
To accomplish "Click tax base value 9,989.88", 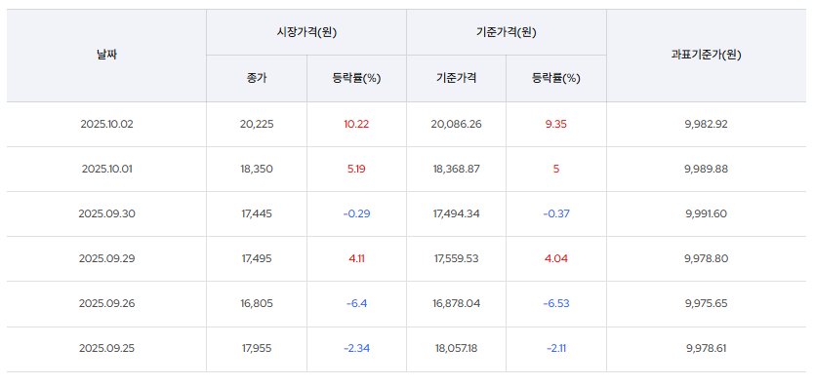I will pos(707,170).
